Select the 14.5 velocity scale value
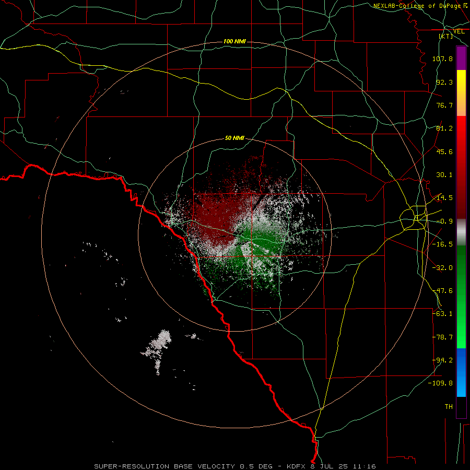This screenshot has width=470, height=470. (x=444, y=198)
